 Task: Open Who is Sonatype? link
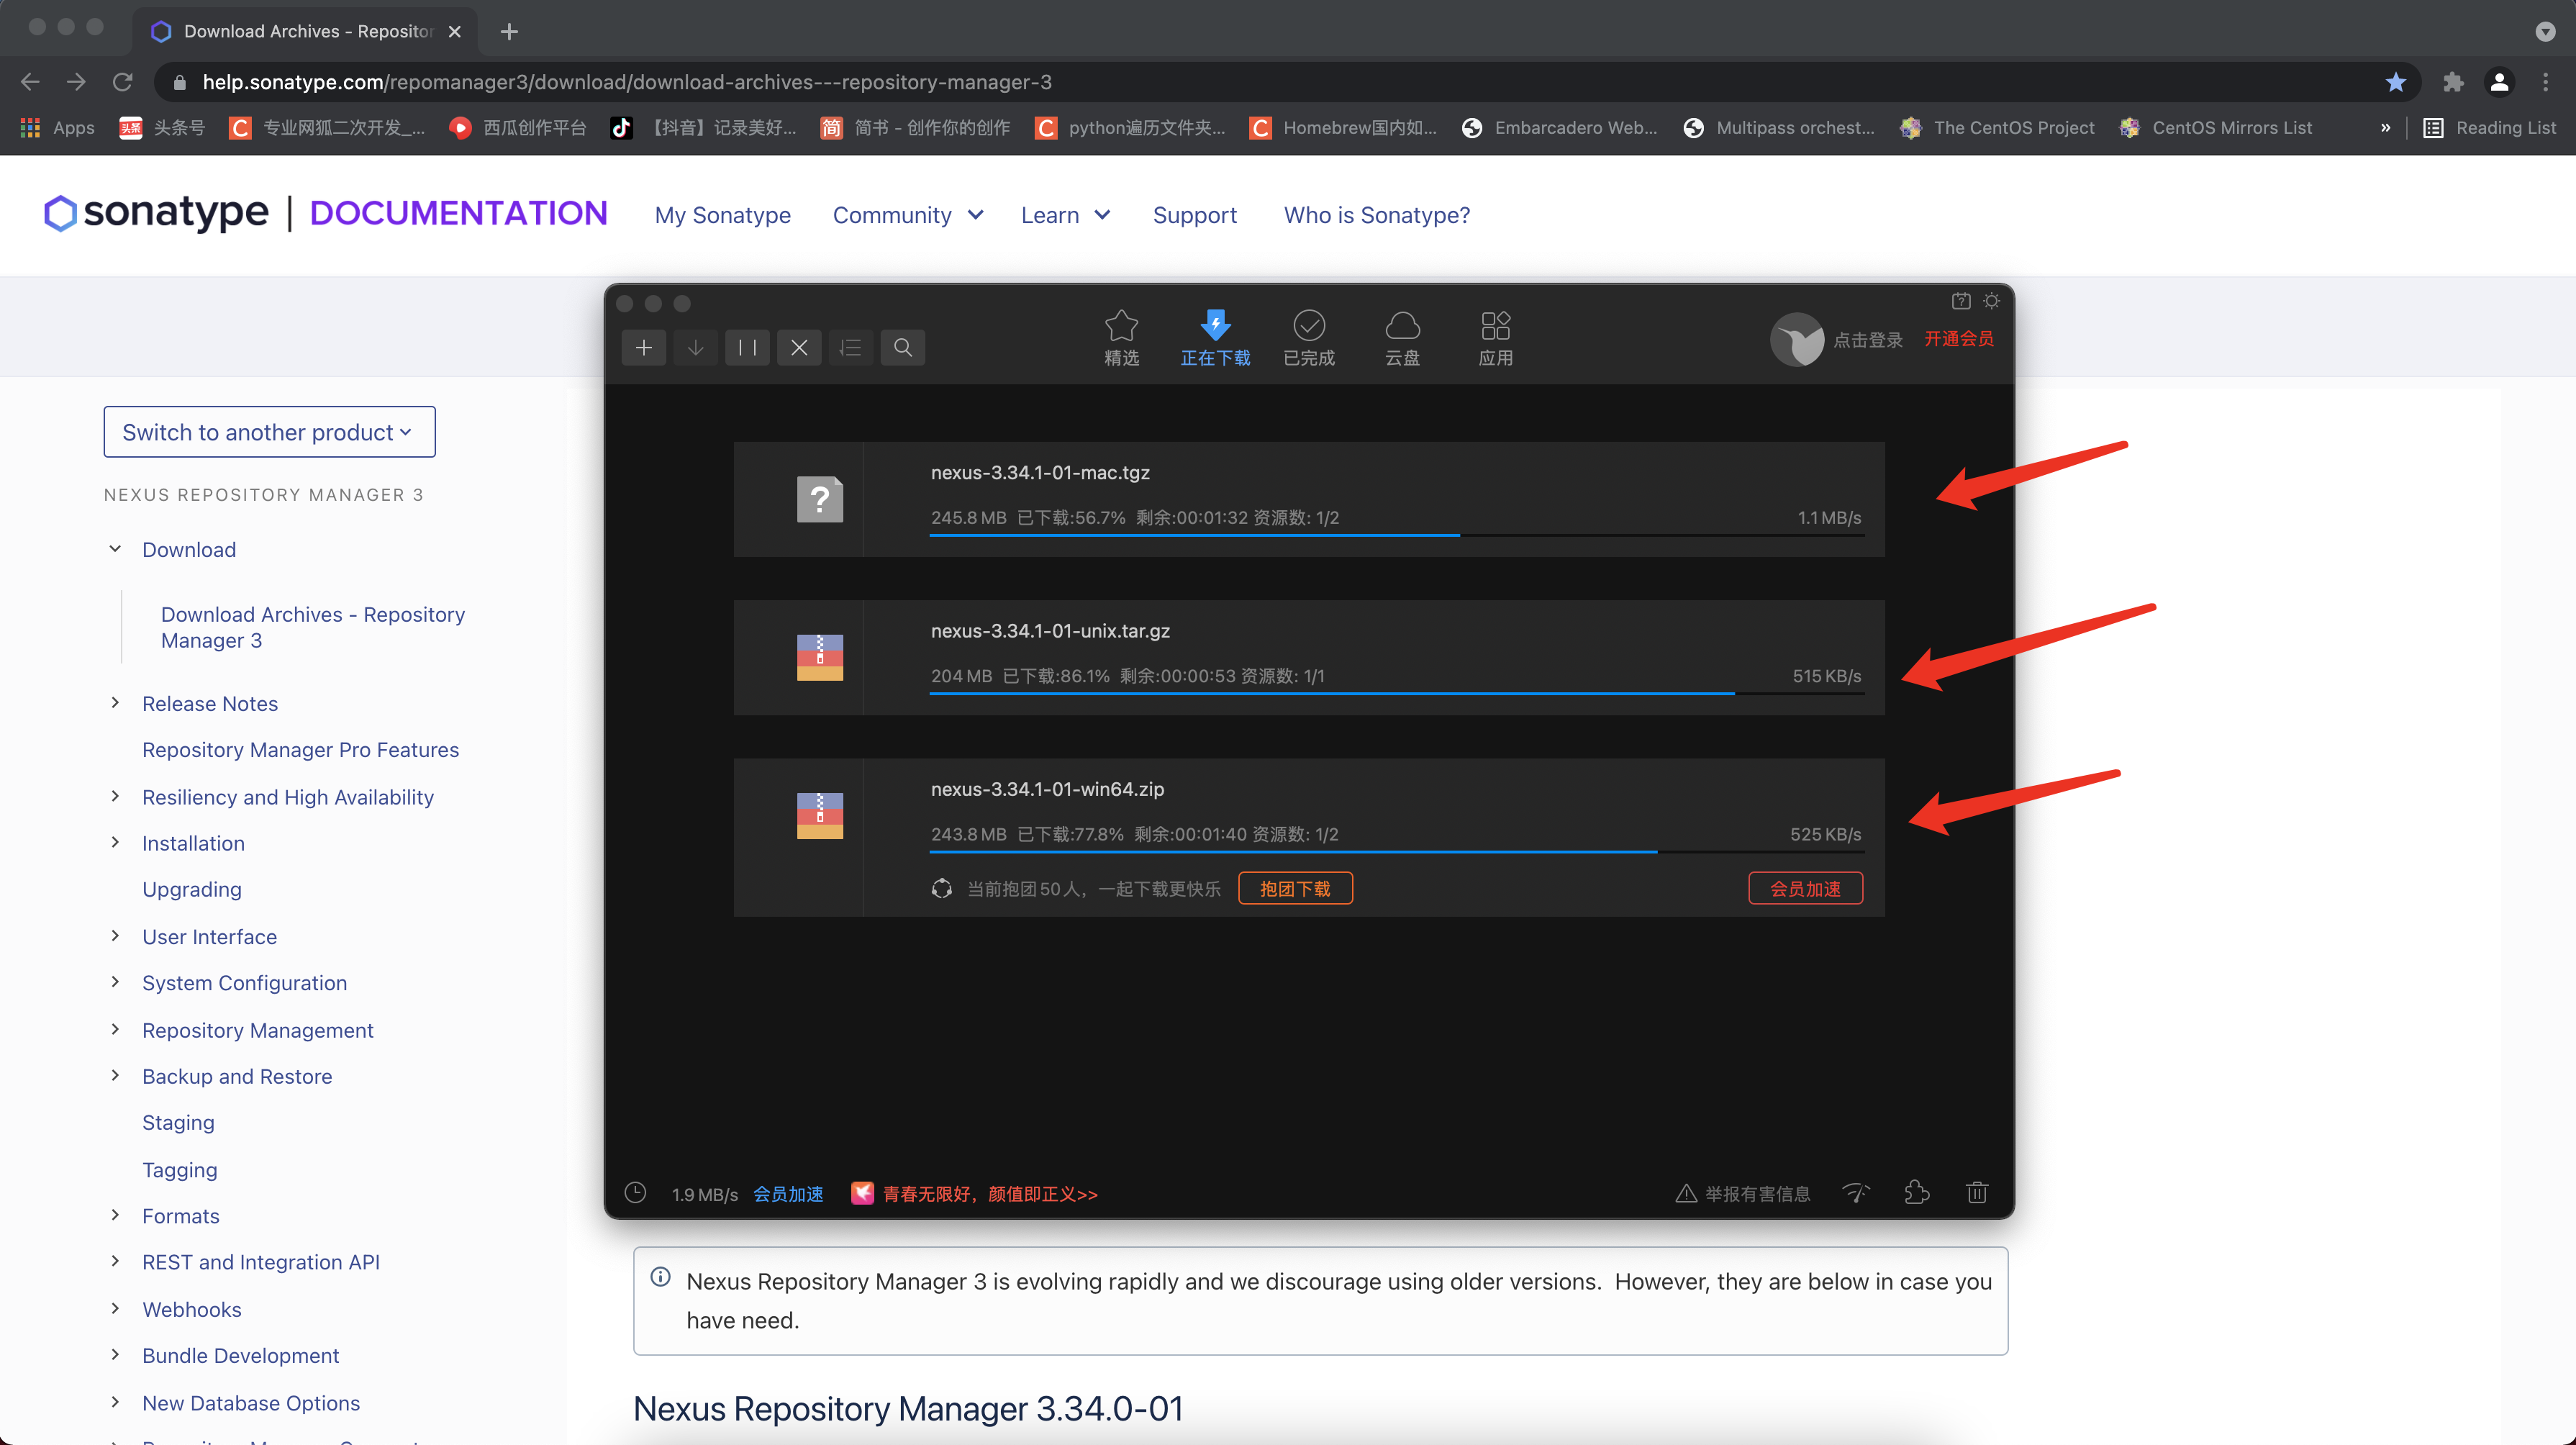[1376, 215]
